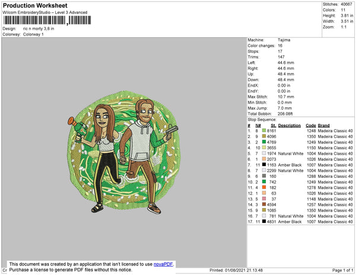The image size is (356, 275).
Task: Click the 'Left:' value 44.6 mm
Action: 286,63
